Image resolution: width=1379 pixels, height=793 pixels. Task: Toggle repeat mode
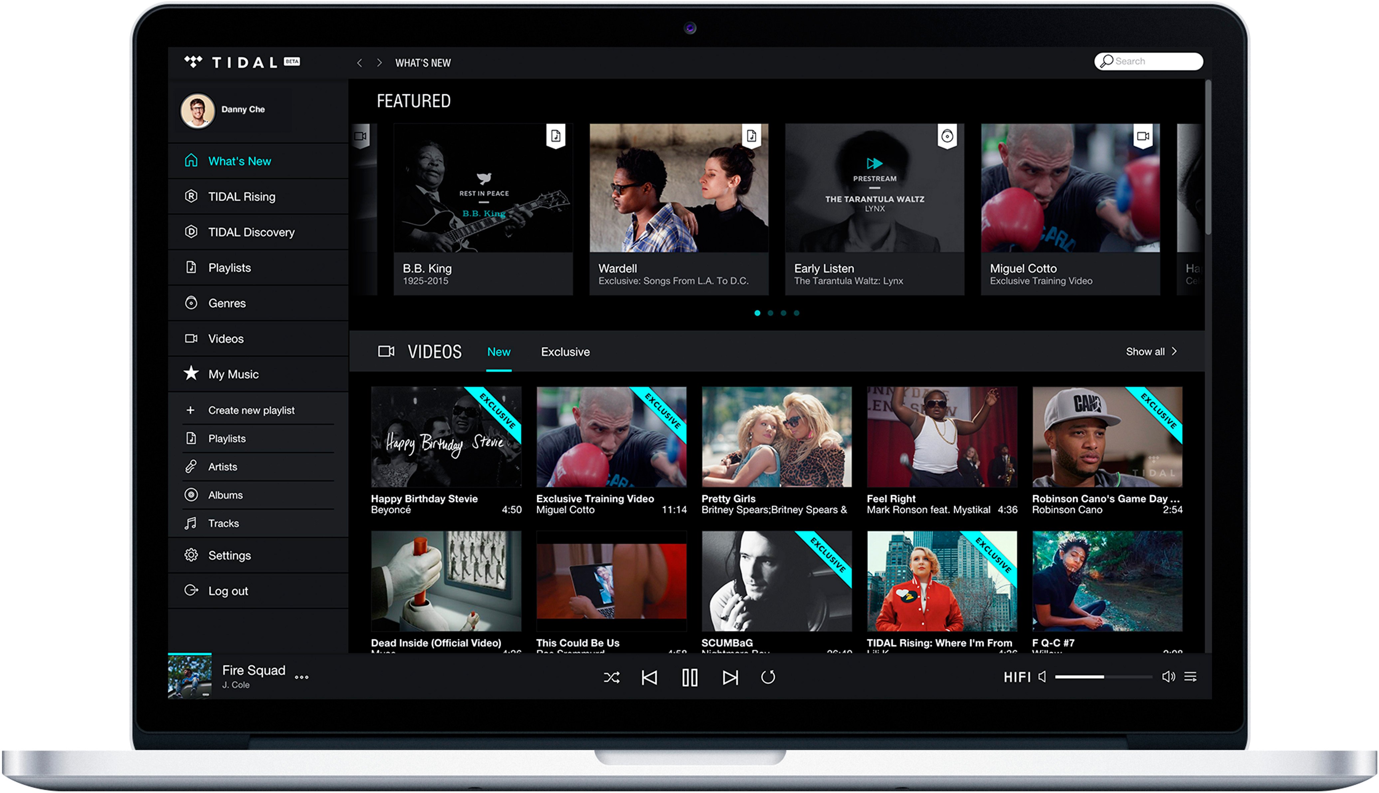click(x=768, y=678)
